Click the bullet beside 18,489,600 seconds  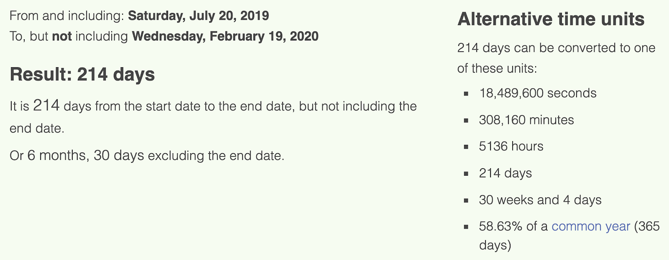point(466,94)
